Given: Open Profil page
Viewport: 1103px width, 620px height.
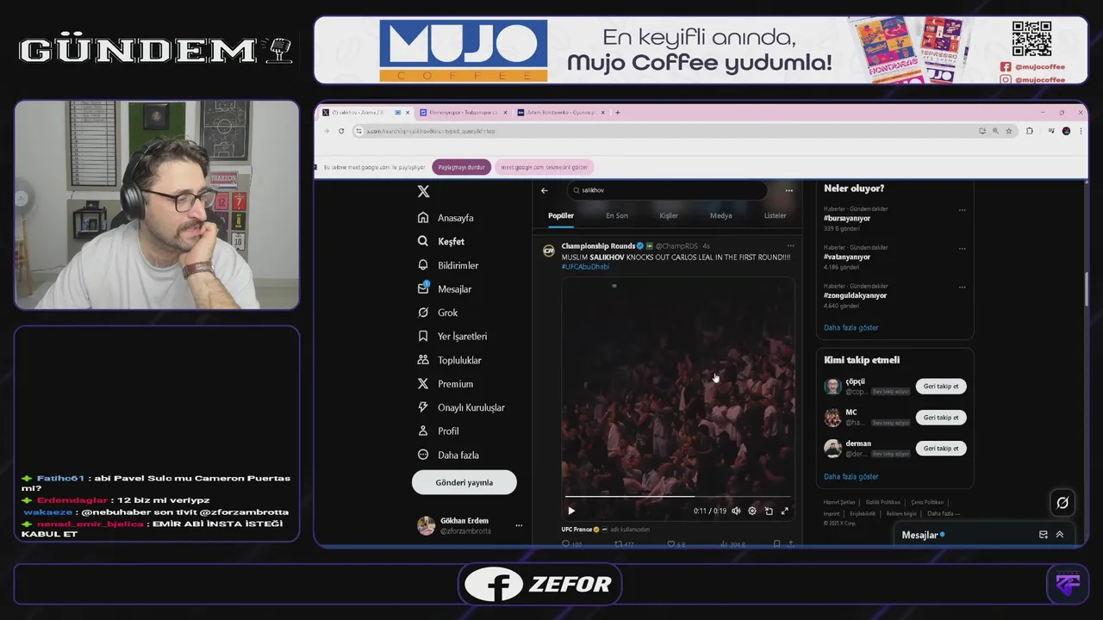Looking at the screenshot, I should click(x=438, y=431).
